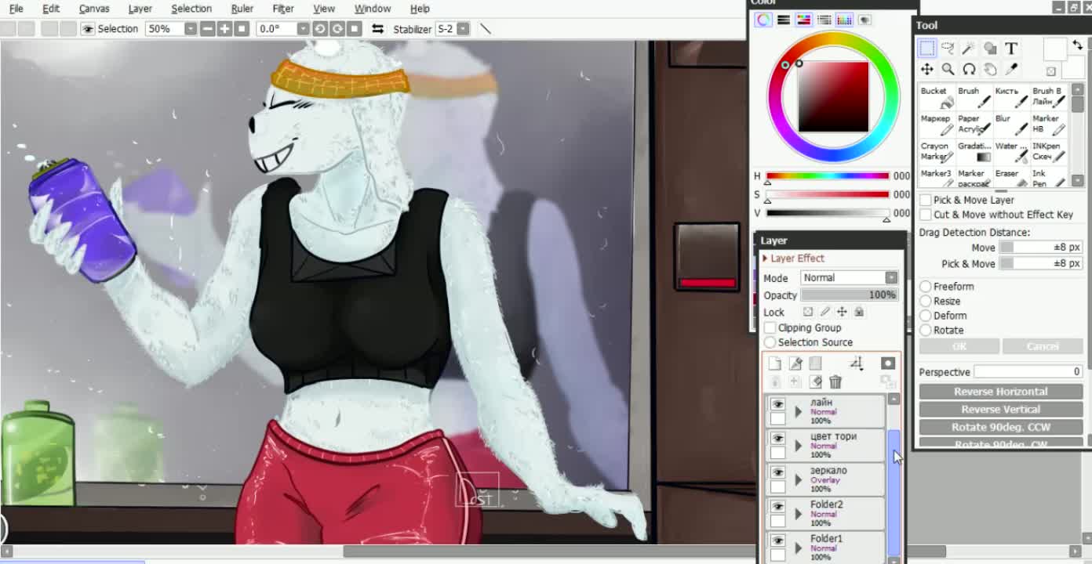The height and width of the screenshot is (564, 1092).
Task: Open the Ruler menu
Action: tap(242, 9)
